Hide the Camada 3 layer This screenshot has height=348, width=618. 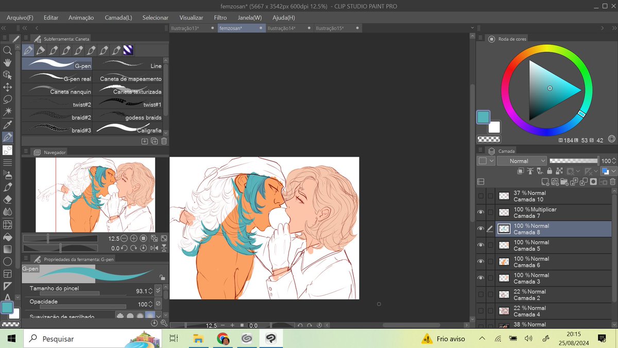click(481, 278)
